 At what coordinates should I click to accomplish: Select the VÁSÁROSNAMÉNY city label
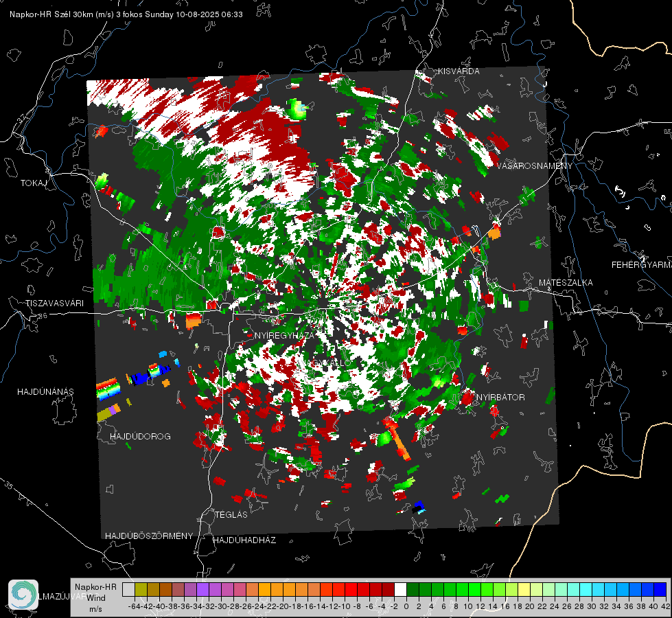pos(535,165)
